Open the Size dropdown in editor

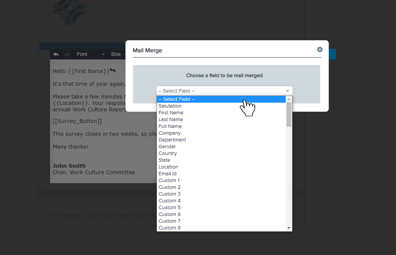tap(116, 54)
